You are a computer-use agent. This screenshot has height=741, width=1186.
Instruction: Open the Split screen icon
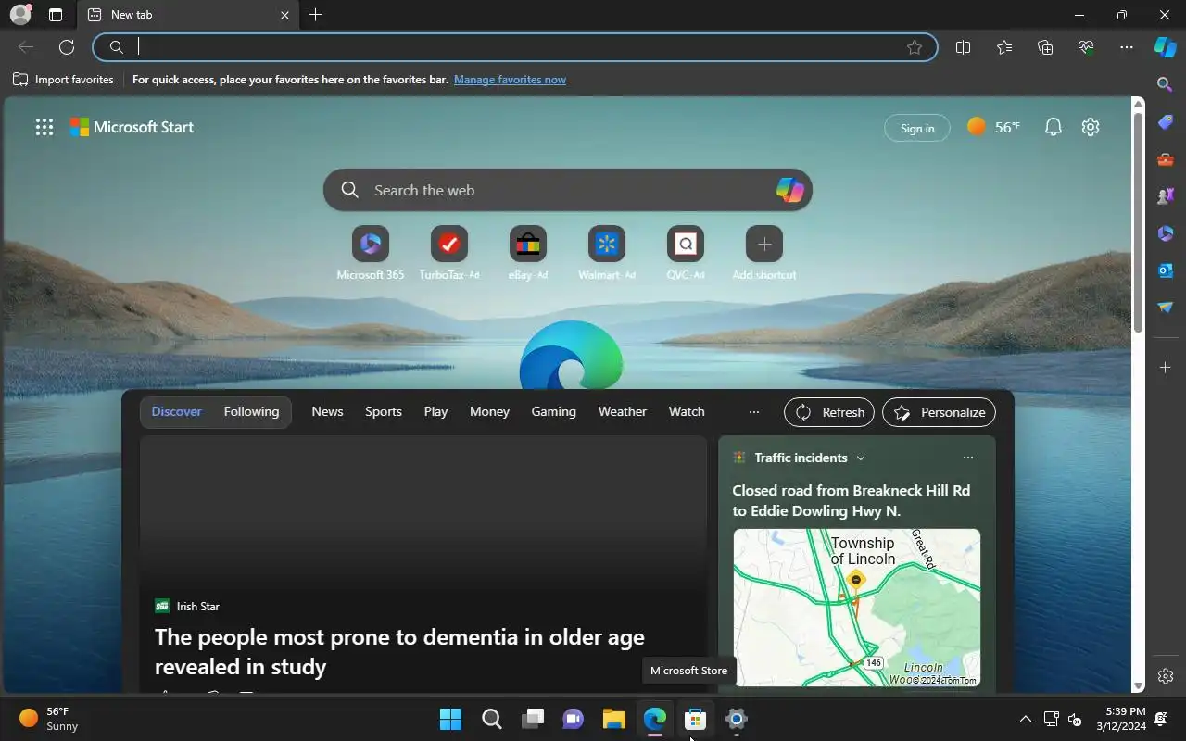pyautogui.click(x=963, y=47)
